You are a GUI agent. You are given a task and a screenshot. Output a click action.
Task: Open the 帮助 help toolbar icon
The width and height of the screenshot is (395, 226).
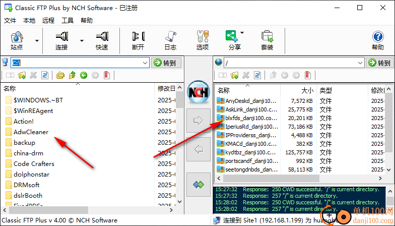378,40
